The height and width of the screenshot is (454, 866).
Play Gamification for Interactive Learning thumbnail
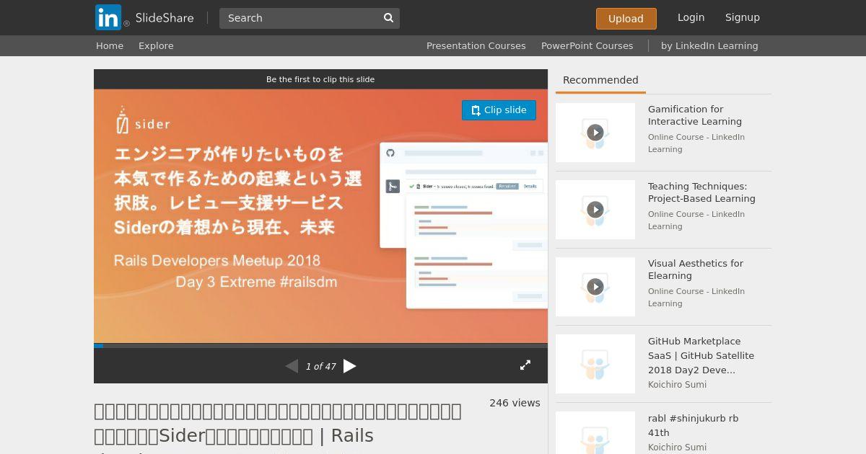coord(595,133)
